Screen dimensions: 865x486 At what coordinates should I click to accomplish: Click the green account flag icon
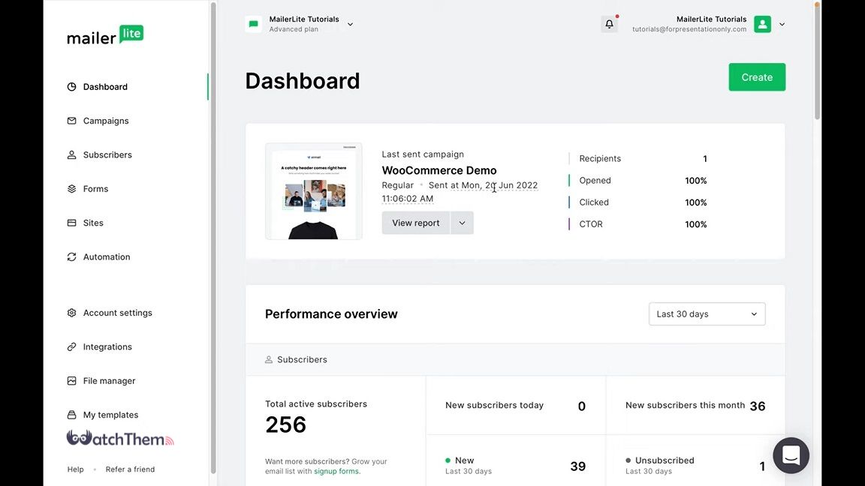(x=254, y=24)
